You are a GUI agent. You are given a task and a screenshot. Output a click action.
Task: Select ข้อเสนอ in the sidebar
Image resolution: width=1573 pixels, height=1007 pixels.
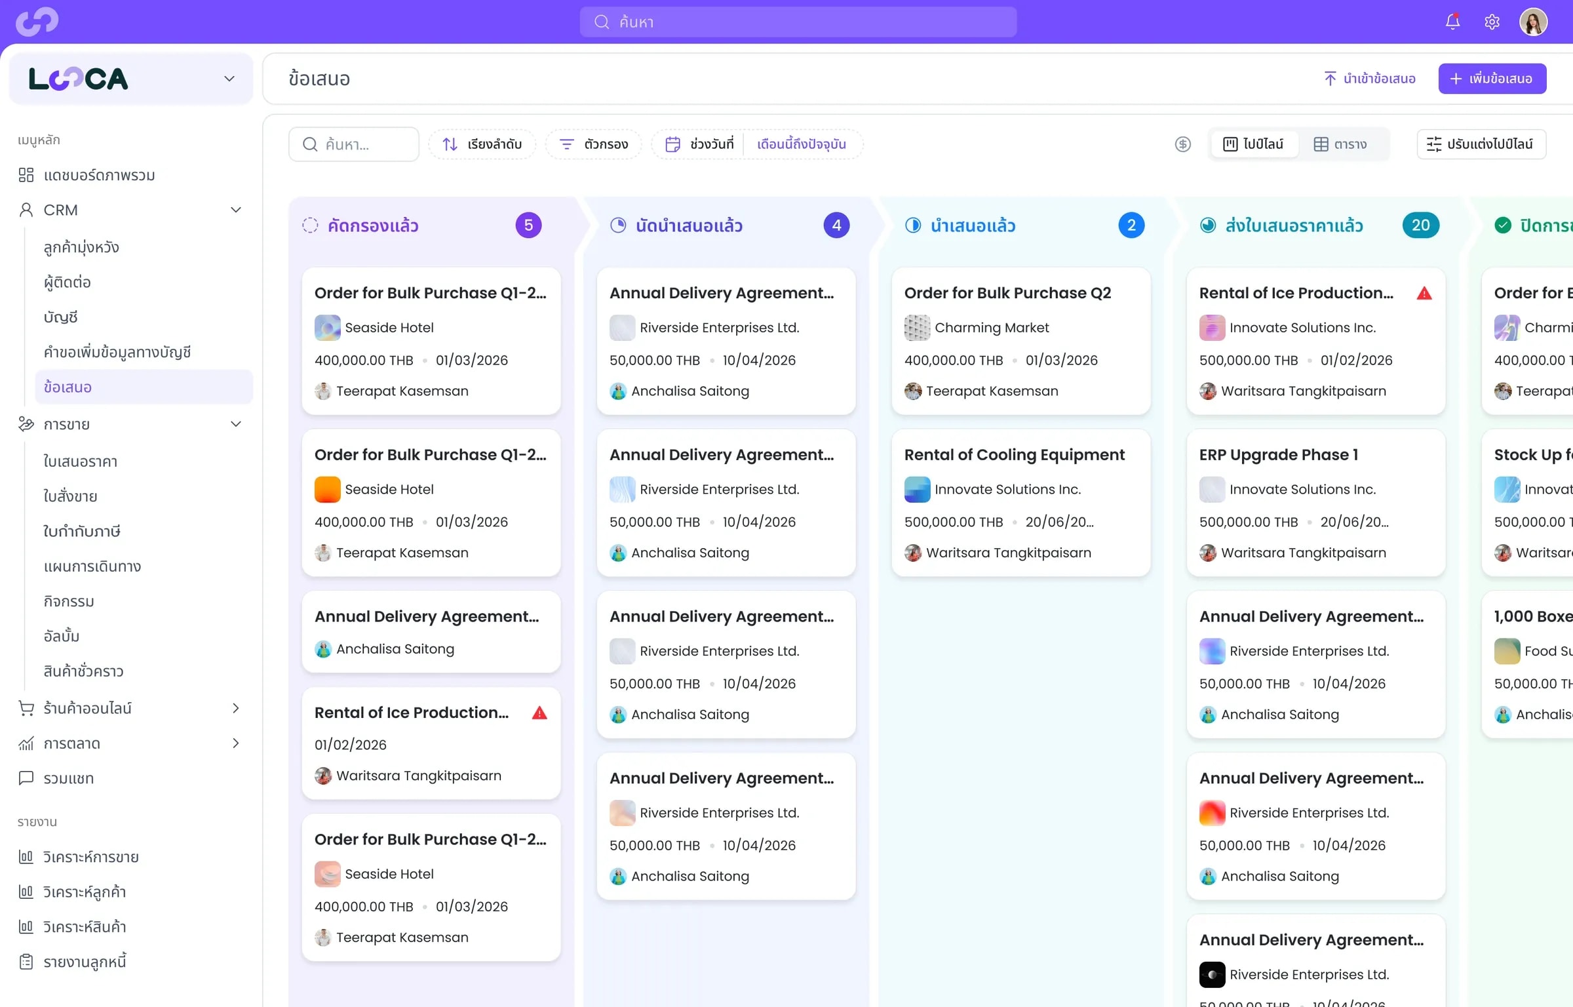pyautogui.click(x=144, y=387)
